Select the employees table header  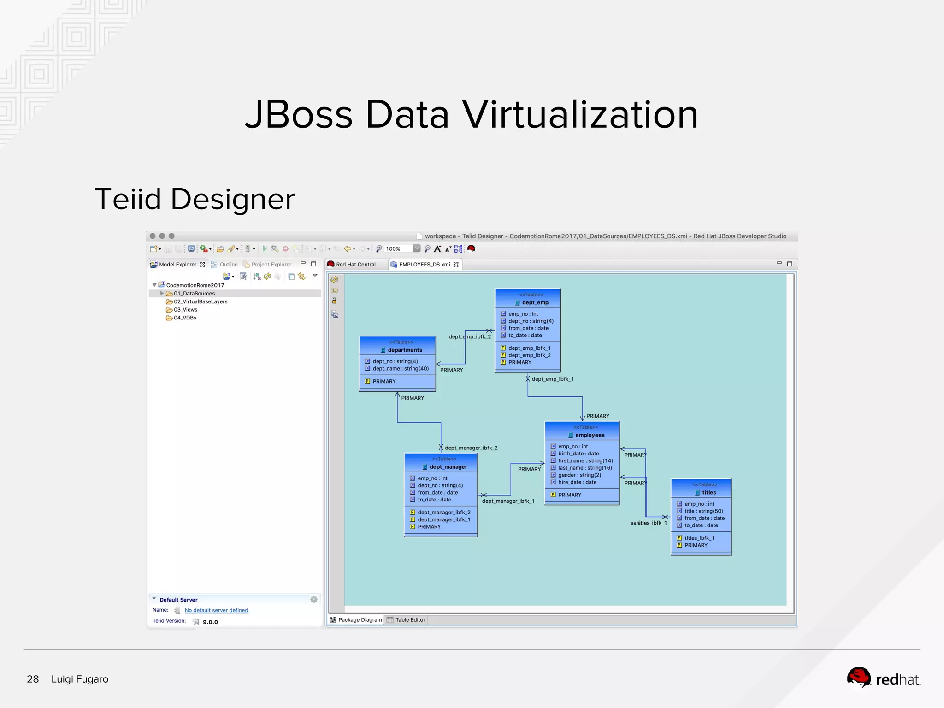pos(582,431)
